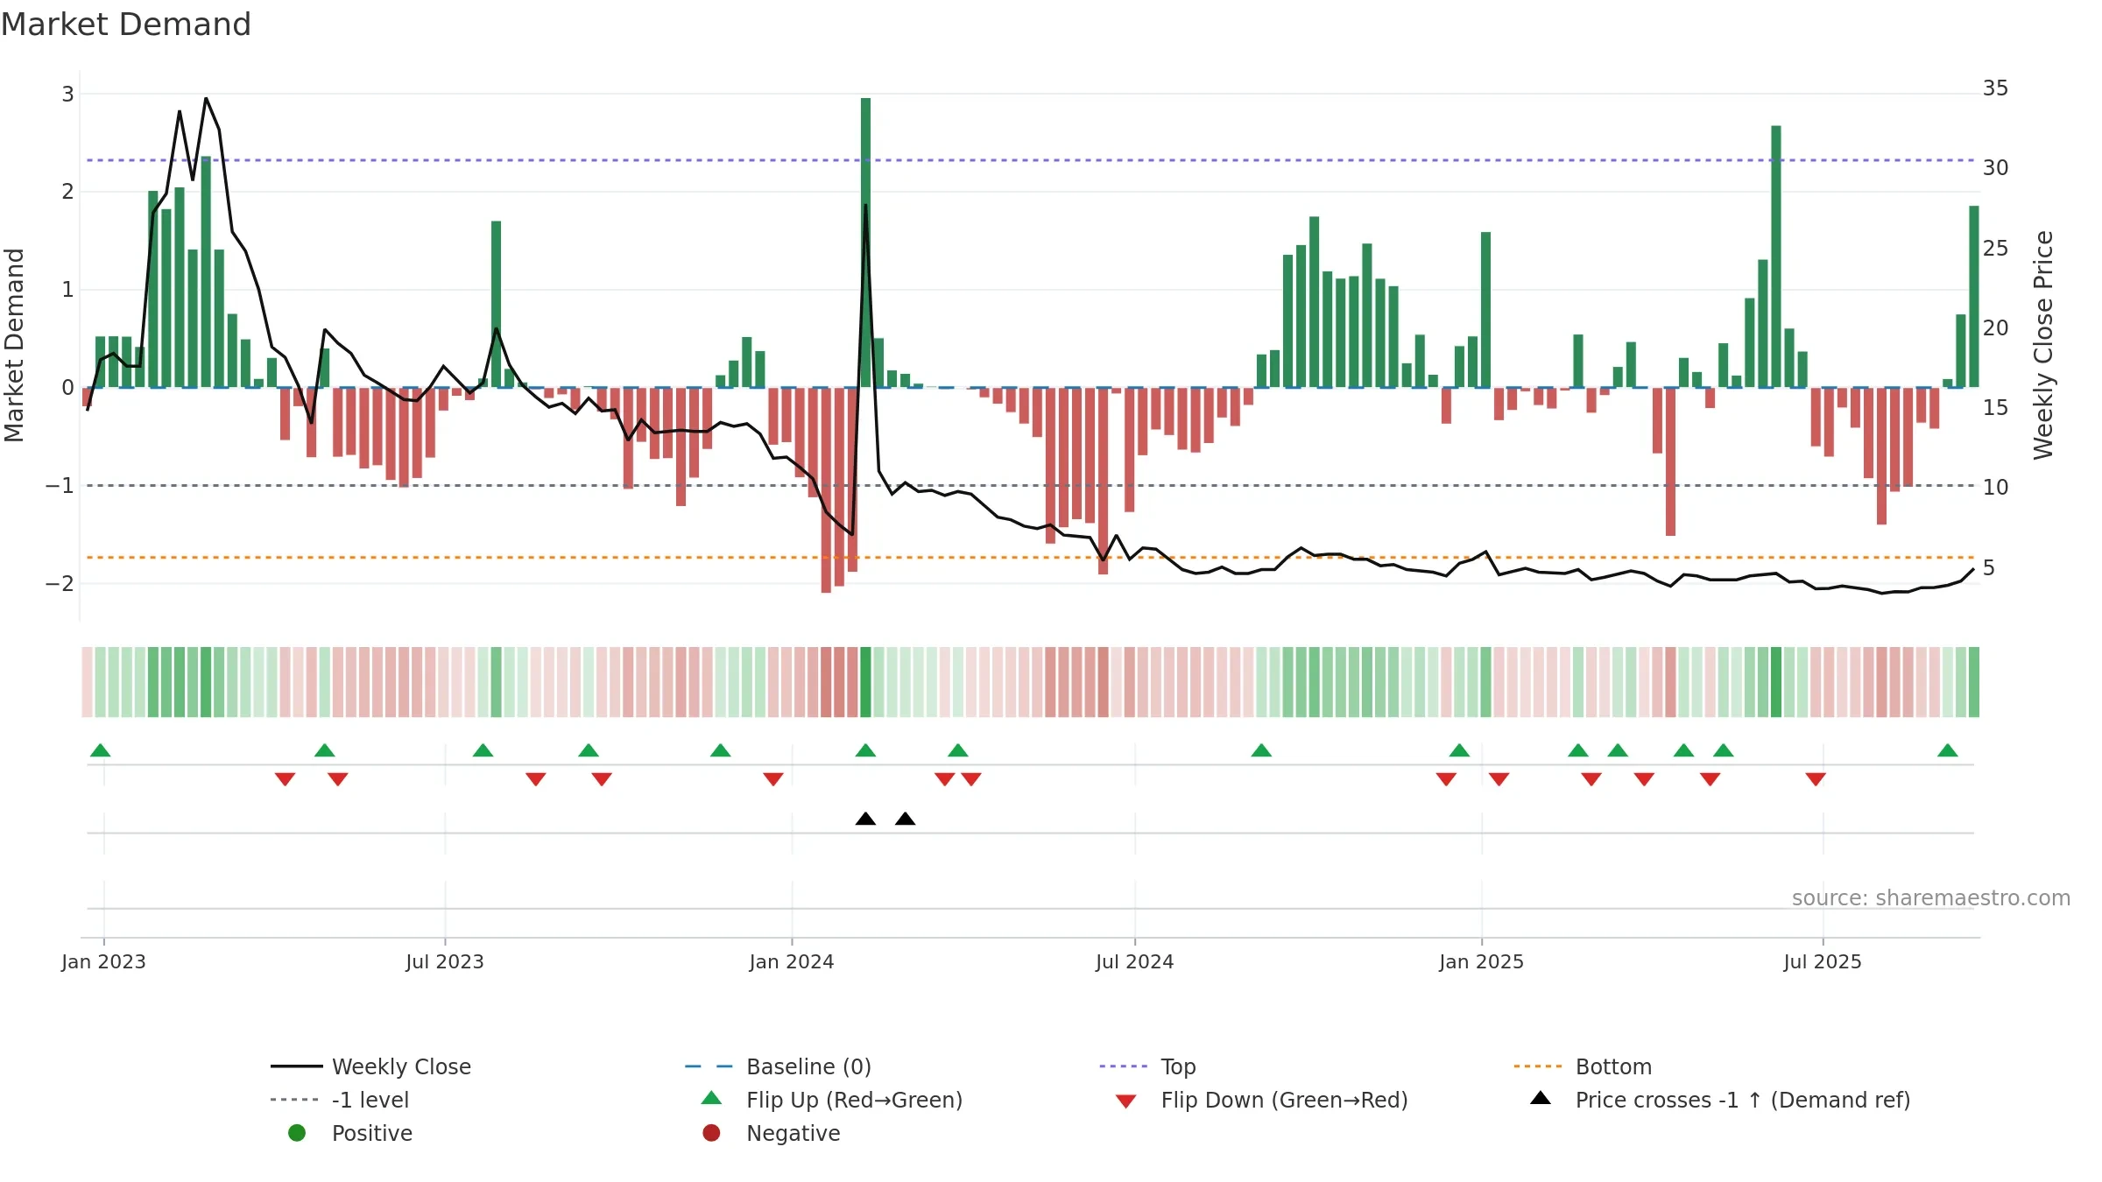Viewport: 2102px width, 1182px height.
Task: Click the 25 tick on the right price axis
Action: coord(1996,249)
